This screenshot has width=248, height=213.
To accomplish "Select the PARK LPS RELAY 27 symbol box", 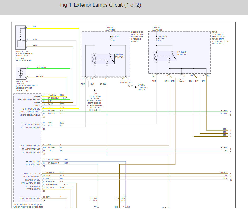I will tap(165, 56).
